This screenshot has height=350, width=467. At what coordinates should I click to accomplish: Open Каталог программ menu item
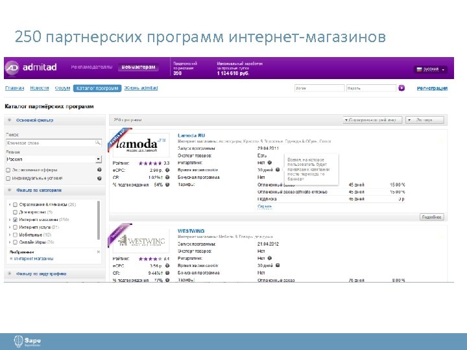click(97, 88)
